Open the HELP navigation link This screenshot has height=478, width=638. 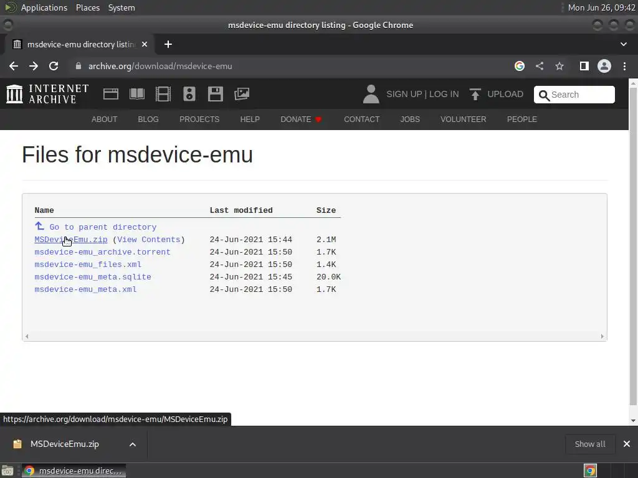click(250, 119)
